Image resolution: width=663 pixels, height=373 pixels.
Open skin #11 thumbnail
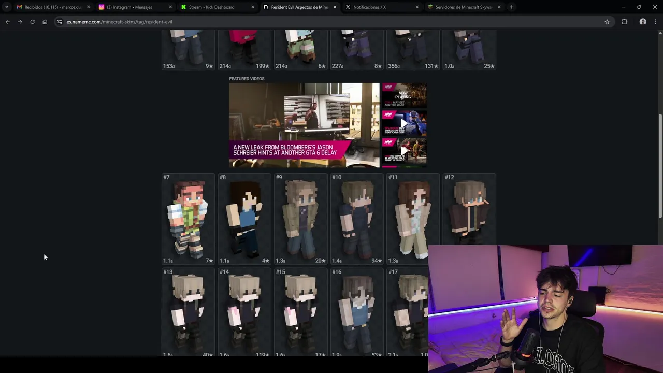[x=413, y=219]
